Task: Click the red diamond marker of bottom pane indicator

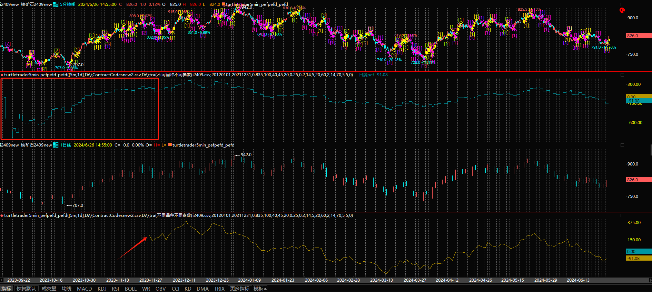Action: pos(2,215)
